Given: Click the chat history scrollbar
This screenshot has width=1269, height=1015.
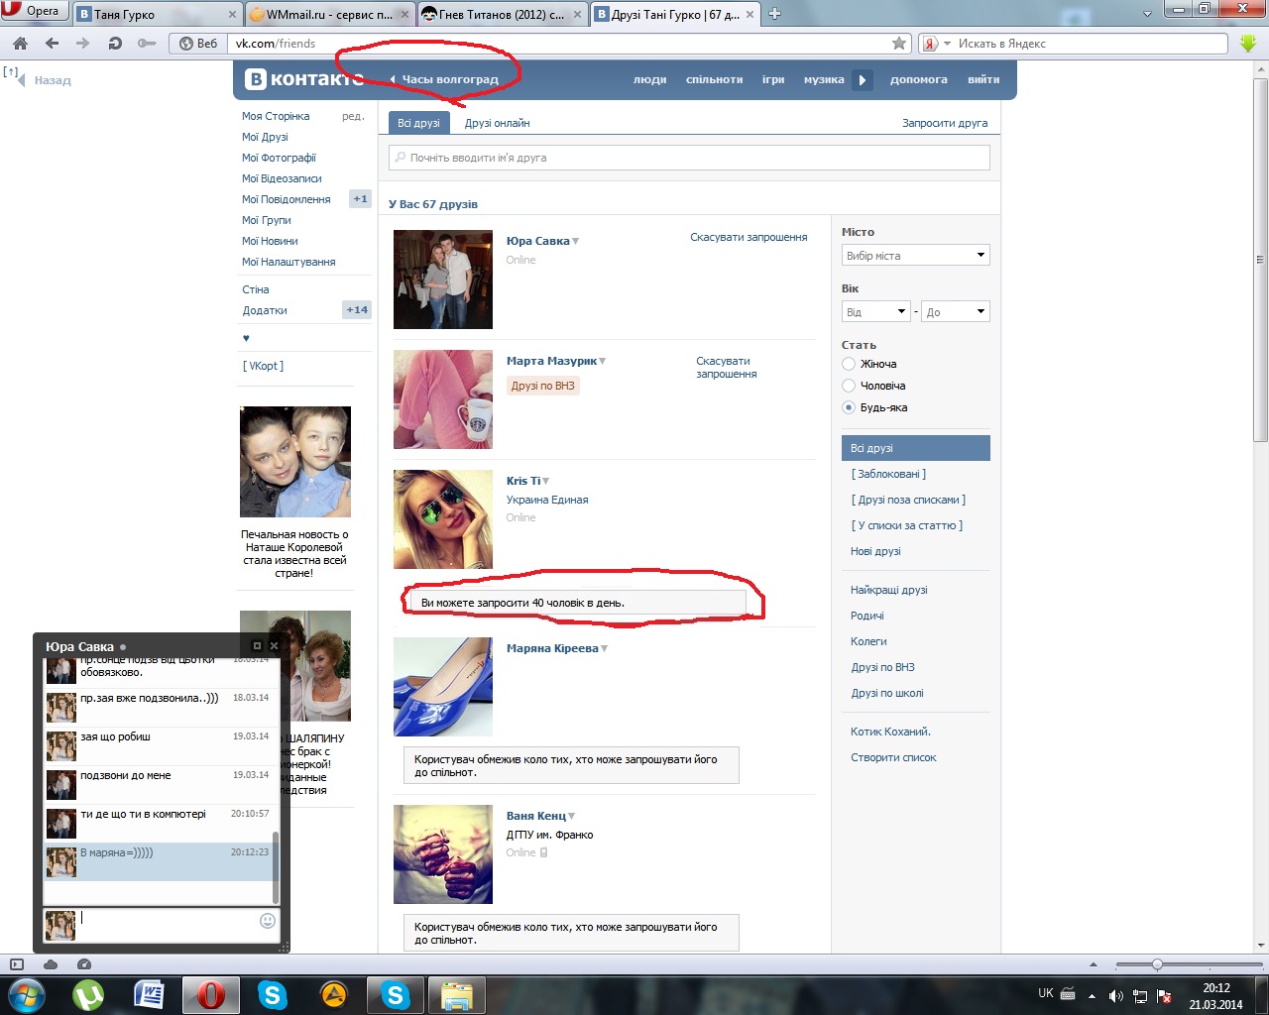Looking at the screenshot, I should 276,867.
